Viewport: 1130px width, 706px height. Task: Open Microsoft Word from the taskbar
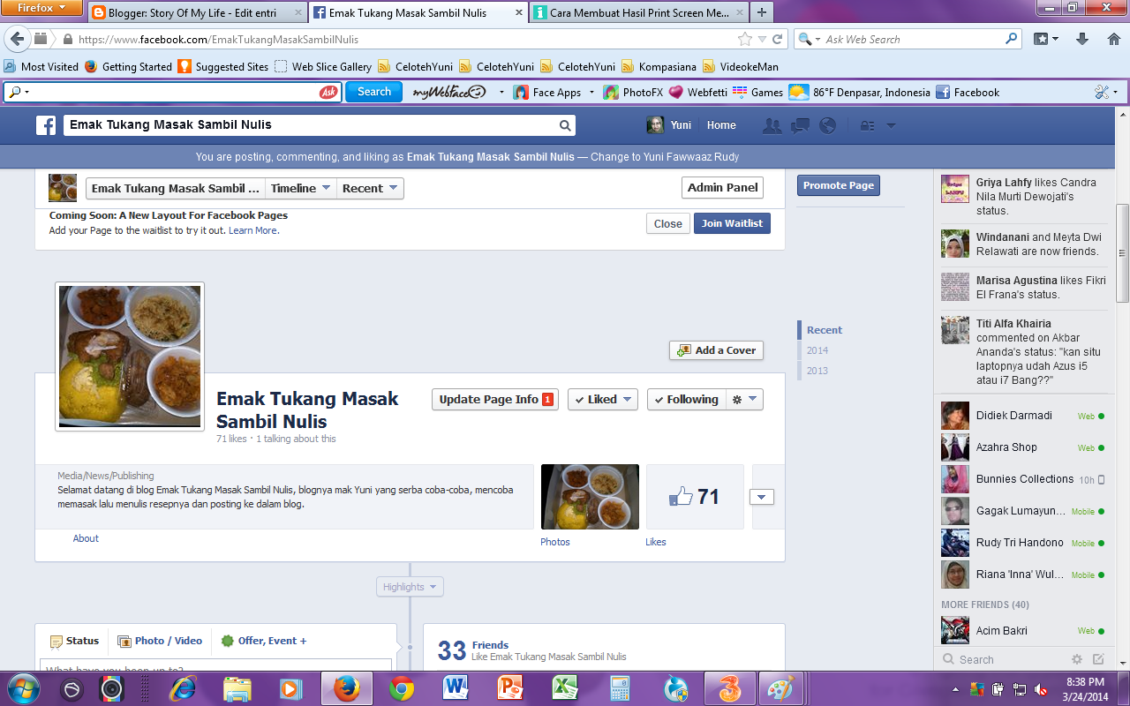point(456,687)
